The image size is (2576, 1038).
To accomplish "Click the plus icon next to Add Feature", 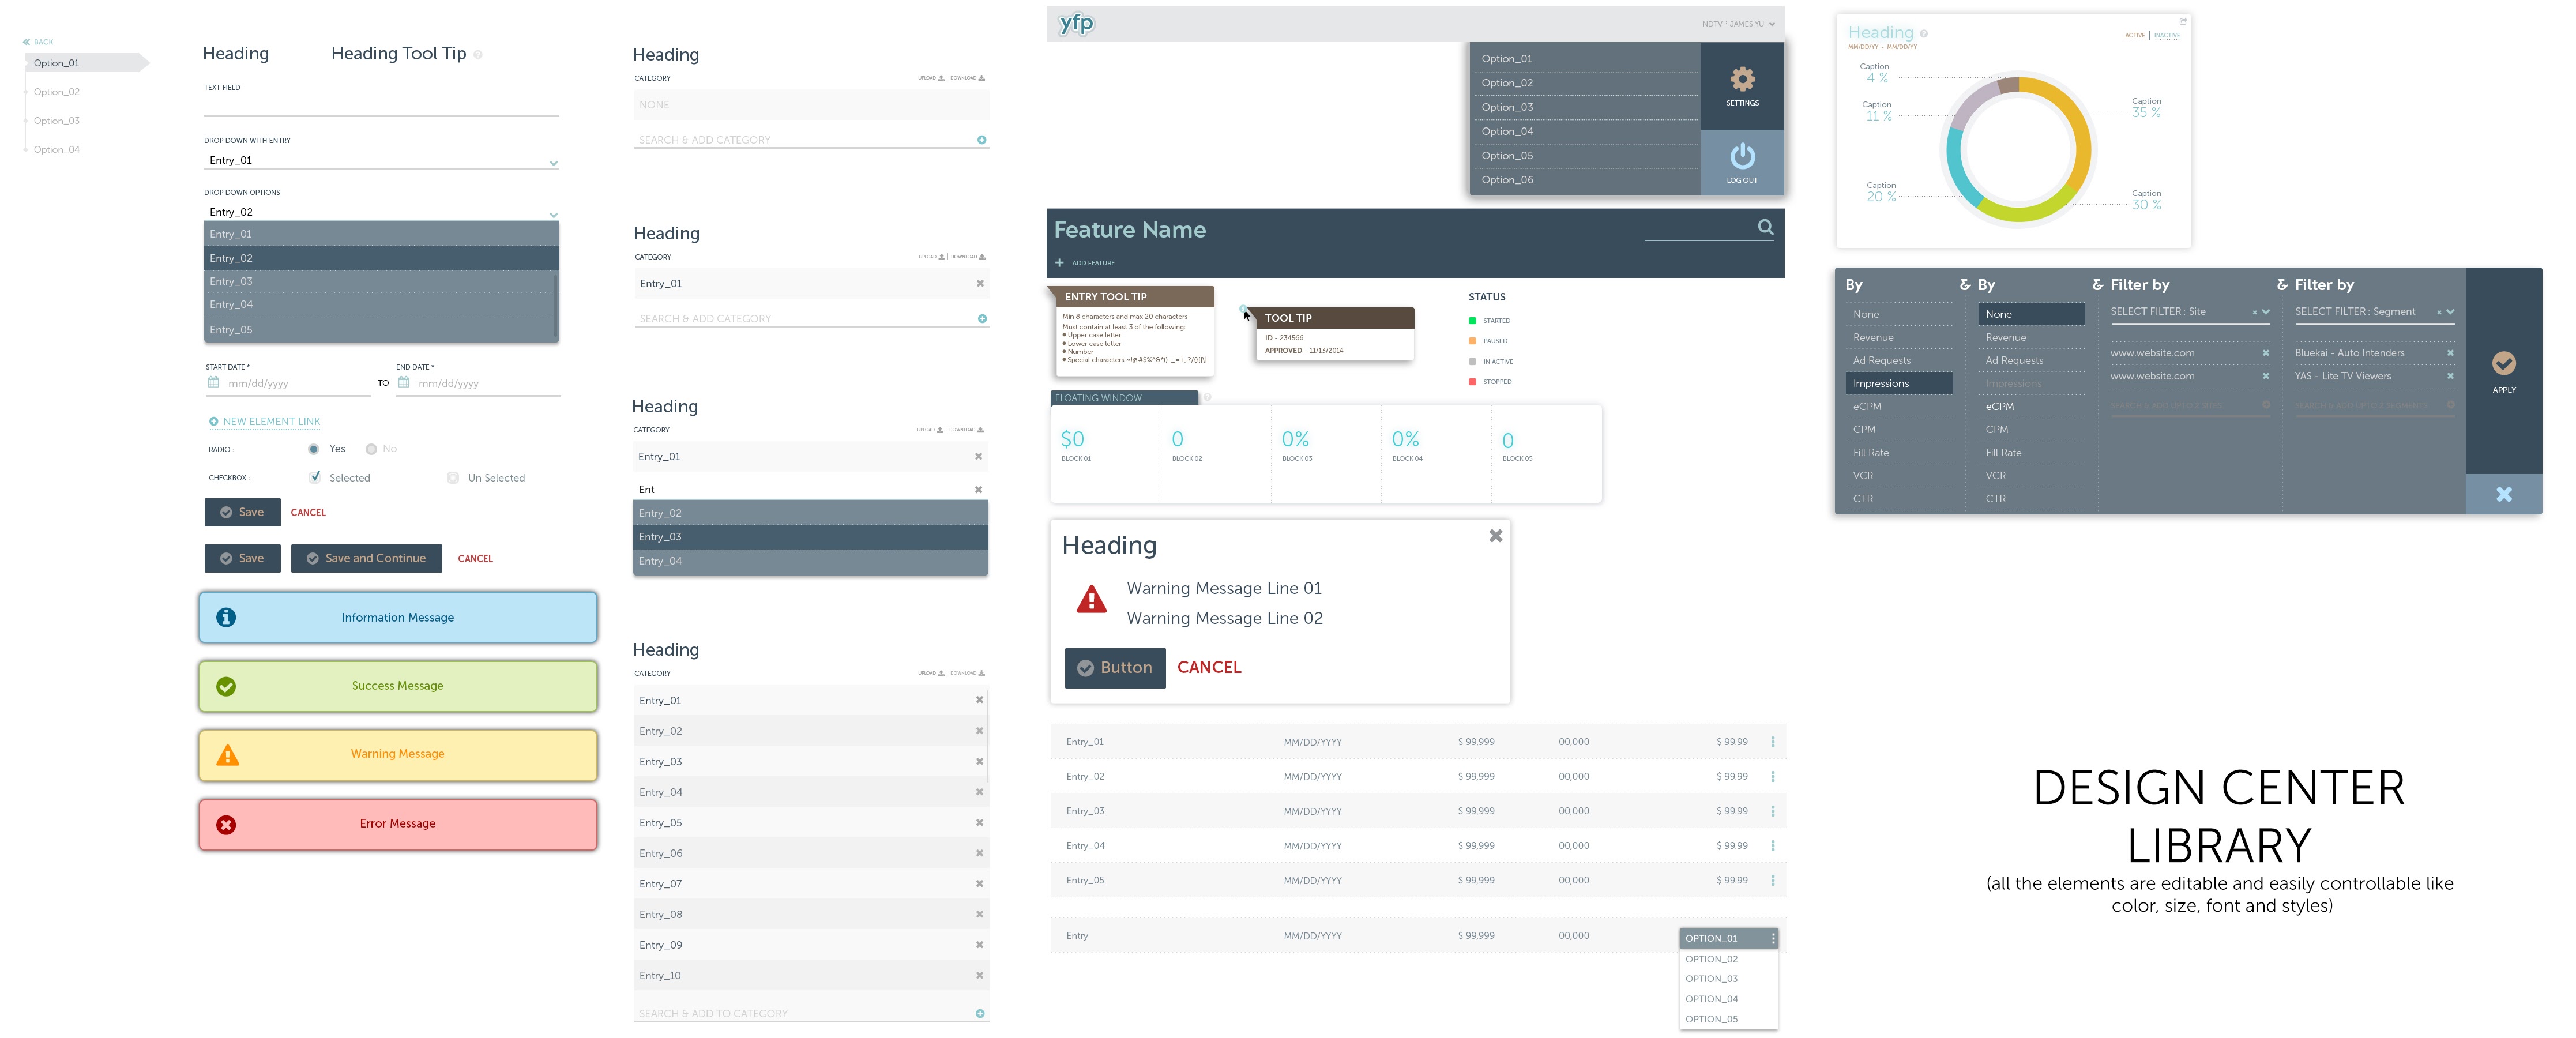I will click(x=1059, y=263).
